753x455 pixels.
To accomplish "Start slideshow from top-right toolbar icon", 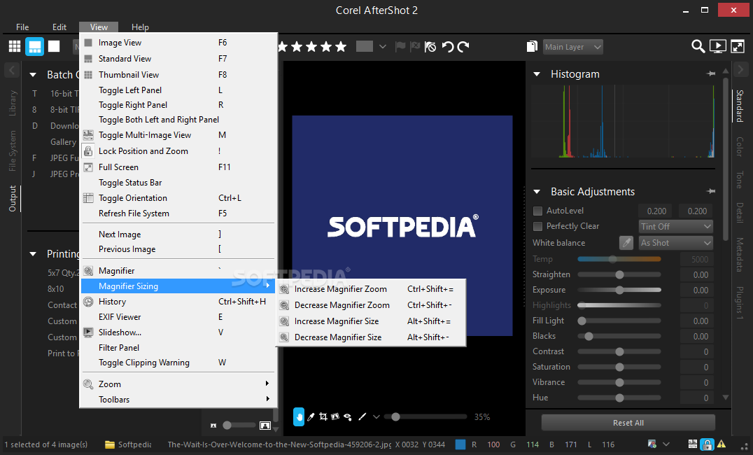I will click(717, 46).
